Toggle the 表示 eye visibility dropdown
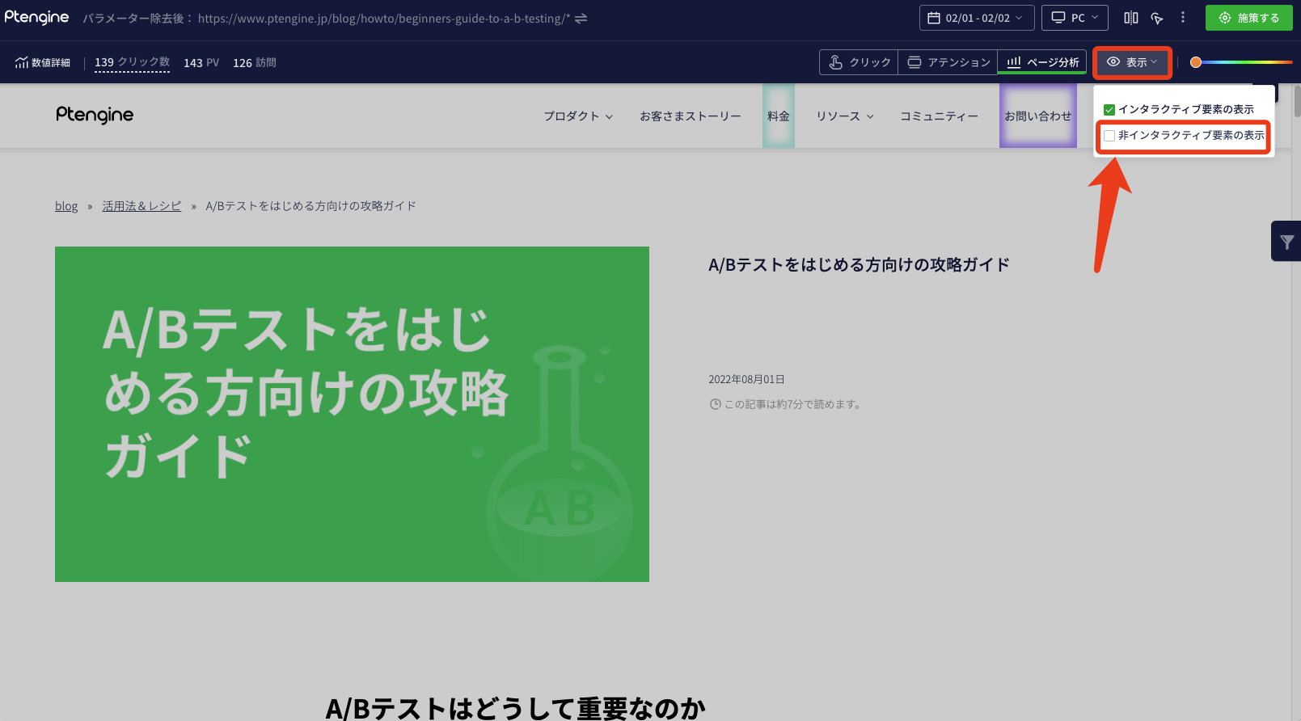The image size is (1301, 721). [x=1132, y=62]
